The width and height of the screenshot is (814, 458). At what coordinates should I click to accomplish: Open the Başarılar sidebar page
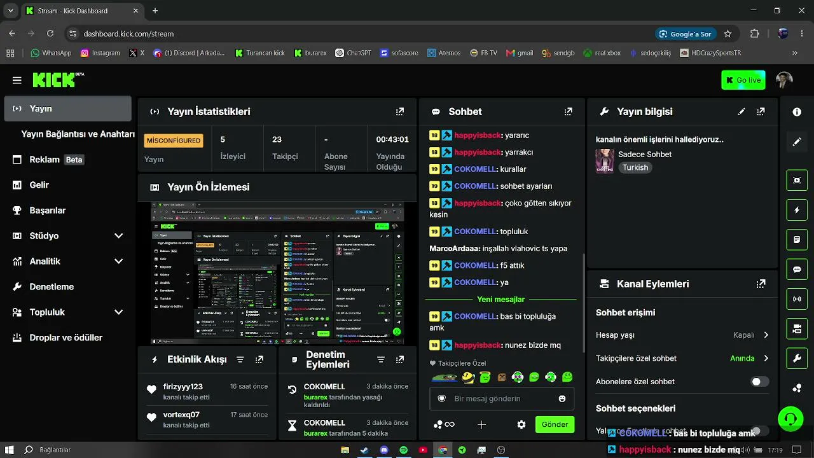pyautogui.click(x=68, y=211)
